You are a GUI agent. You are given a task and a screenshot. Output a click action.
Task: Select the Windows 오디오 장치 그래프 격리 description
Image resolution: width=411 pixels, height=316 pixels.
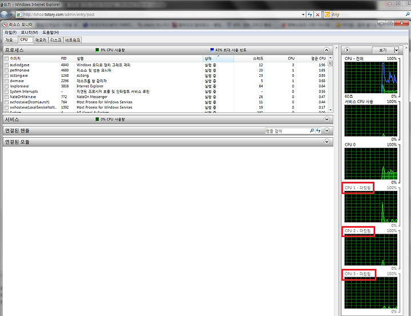[103, 65]
